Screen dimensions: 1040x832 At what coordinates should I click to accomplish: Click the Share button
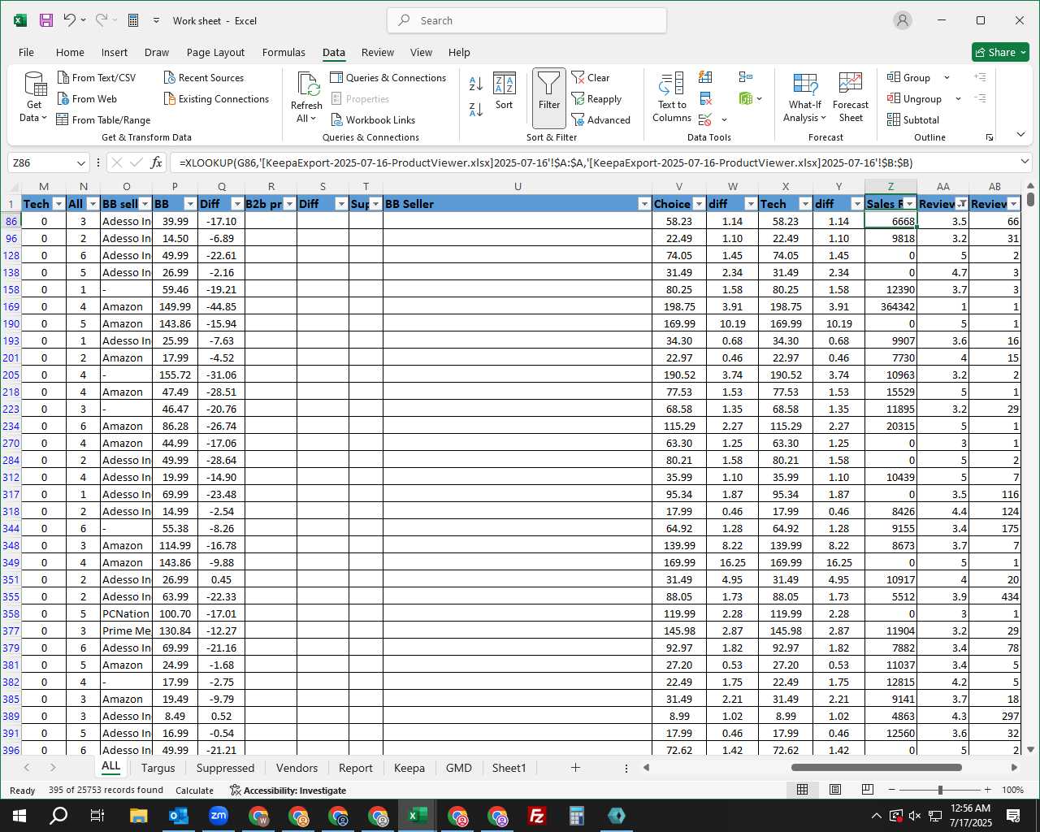click(x=1000, y=52)
